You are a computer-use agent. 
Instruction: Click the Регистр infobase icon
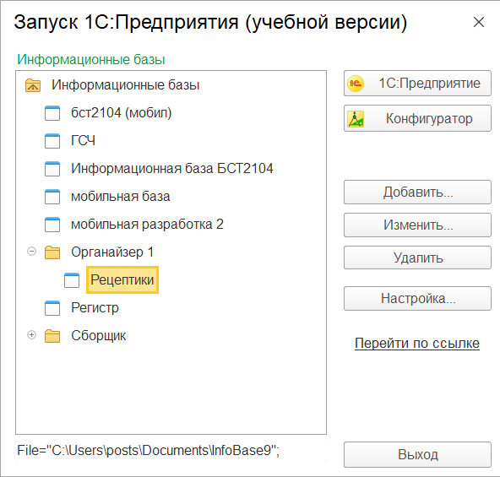(52, 308)
